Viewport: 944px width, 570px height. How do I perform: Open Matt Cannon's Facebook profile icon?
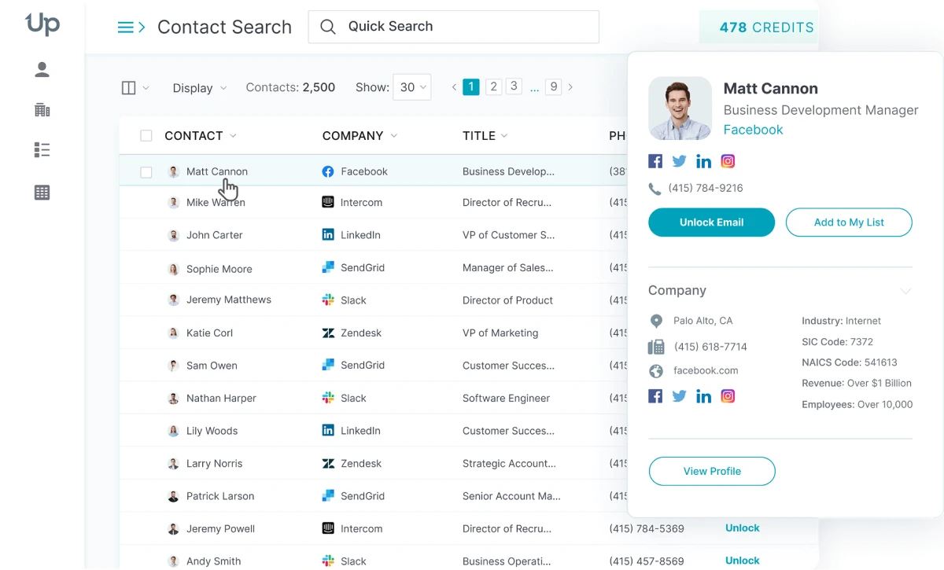tap(655, 161)
